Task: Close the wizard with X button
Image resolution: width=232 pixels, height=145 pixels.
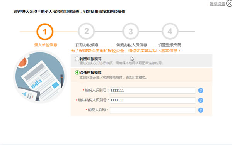Action: [x=229, y=3]
